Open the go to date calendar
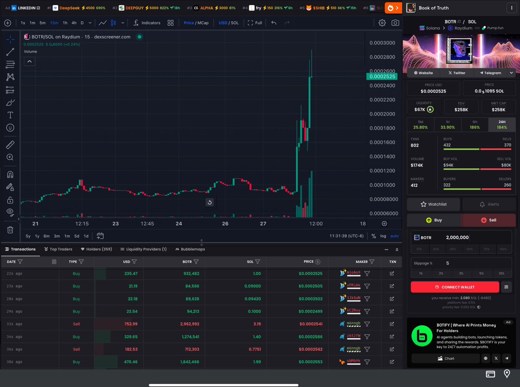The image size is (520, 387). coord(100,236)
